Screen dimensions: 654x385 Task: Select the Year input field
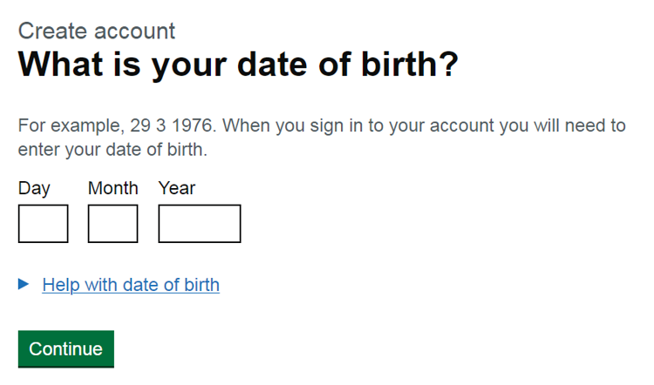(199, 224)
